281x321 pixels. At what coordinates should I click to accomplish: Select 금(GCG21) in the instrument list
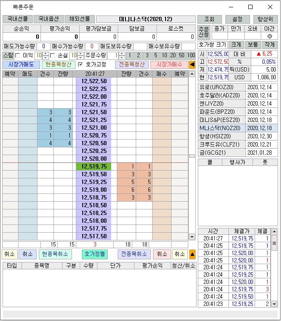pos(222,153)
